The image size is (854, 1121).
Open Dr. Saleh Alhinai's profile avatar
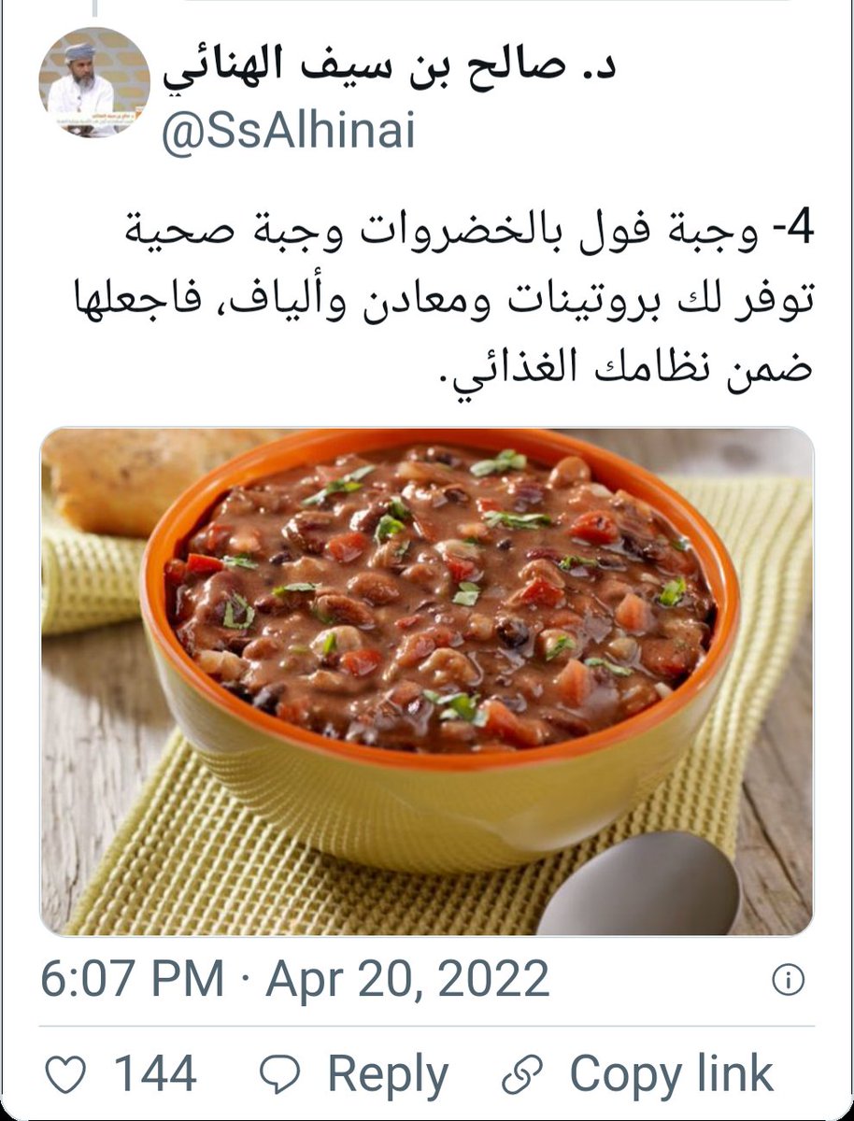coord(94,82)
